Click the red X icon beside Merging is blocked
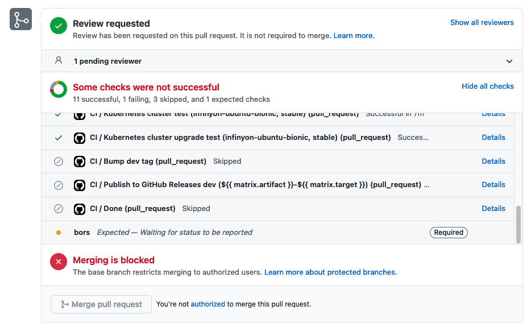The image size is (531, 331). click(58, 262)
